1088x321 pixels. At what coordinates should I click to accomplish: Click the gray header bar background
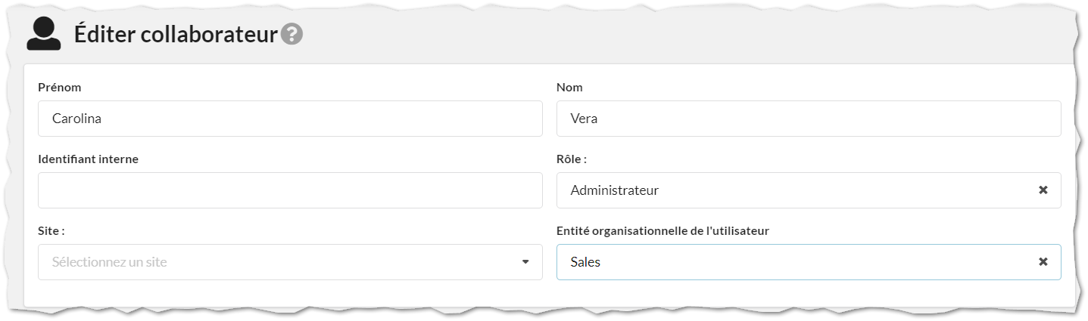pos(681,34)
